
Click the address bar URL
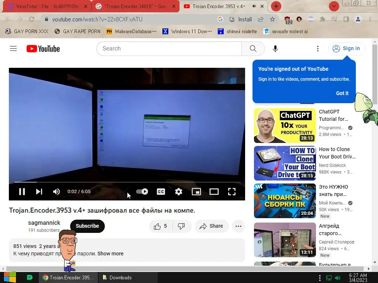(x=97, y=19)
